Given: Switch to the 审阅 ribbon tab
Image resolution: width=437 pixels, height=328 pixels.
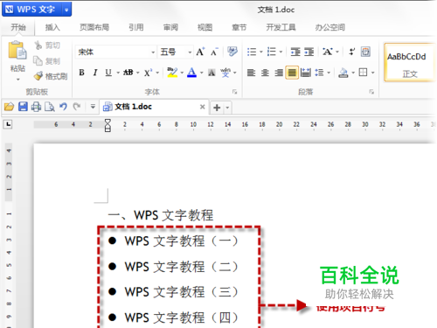Looking at the screenshot, I should [x=170, y=27].
